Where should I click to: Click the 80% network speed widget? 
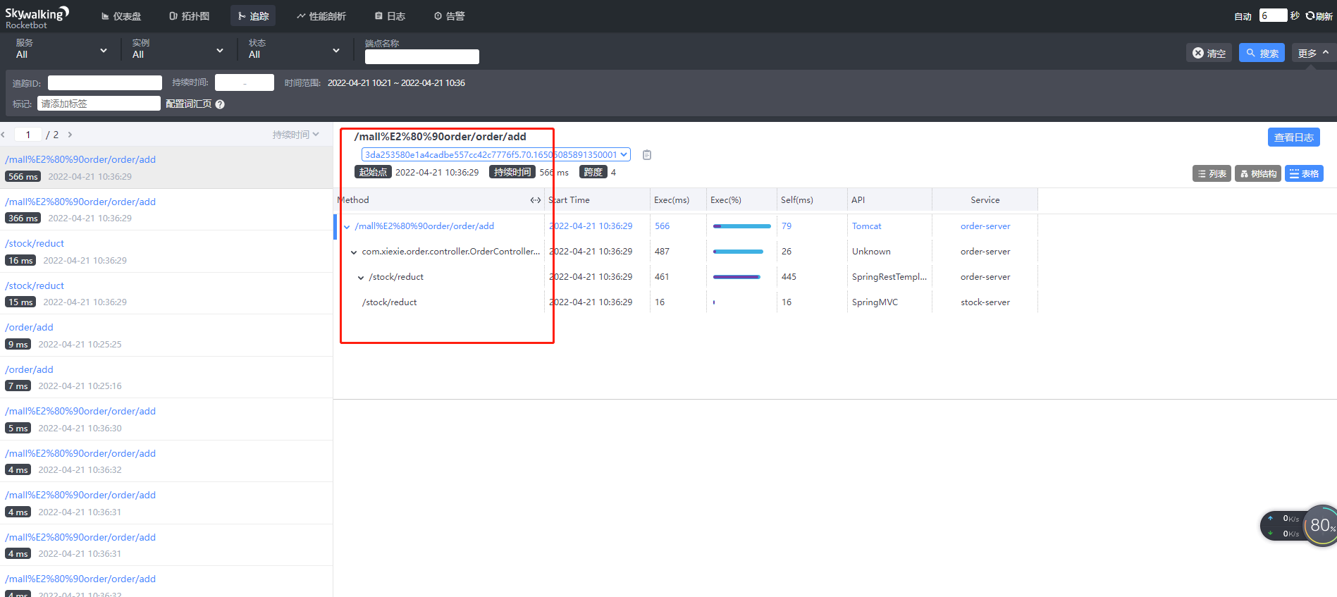pyautogui.click(x=1298, y=526)
